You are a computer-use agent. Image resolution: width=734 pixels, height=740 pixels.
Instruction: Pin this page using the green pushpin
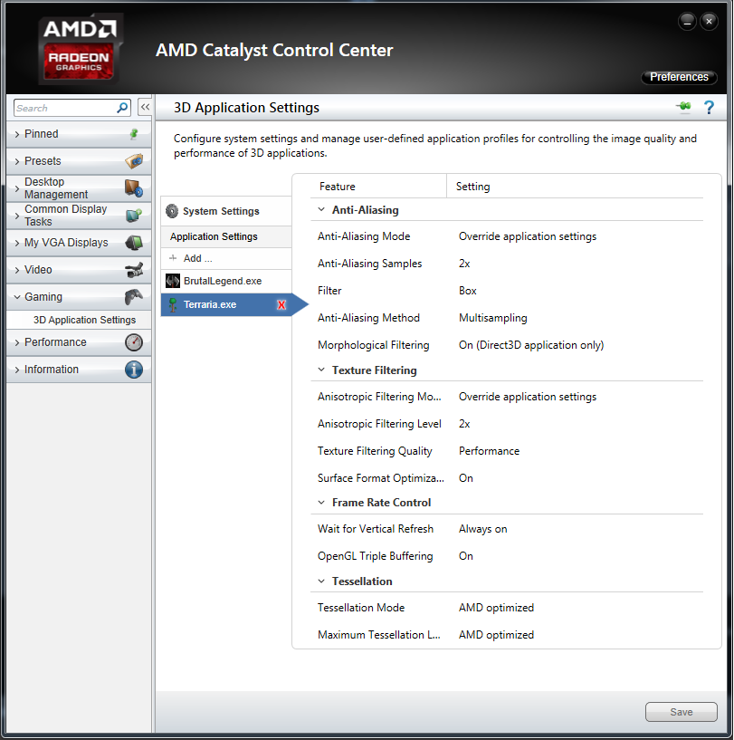coord(683,107)
